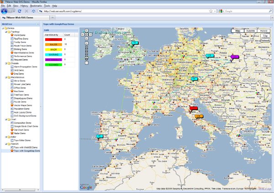The height and width of the screenshot is (193, 274).
Task: Switch map view to Satellite
Action: pyautogui.click(x=251, y=30)
